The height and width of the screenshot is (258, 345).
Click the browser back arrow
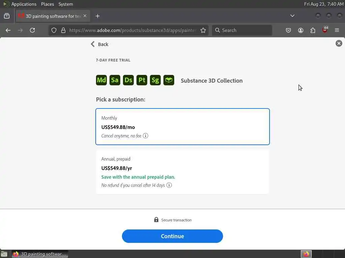(8, 30)
